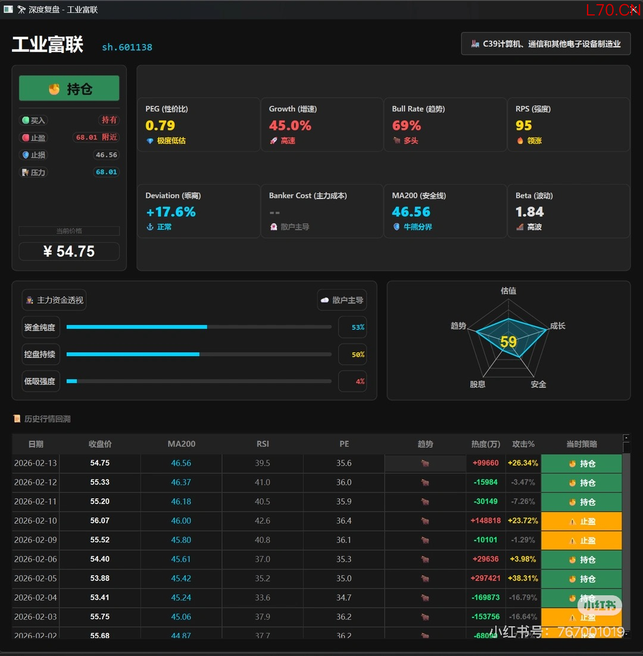The width and height of the screenshot is (643, 656).
Task: Sort table by PE column header
Action: (344, 444)
